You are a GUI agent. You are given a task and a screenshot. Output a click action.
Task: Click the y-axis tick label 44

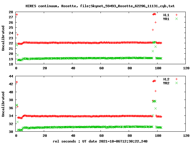pos(11,76)
